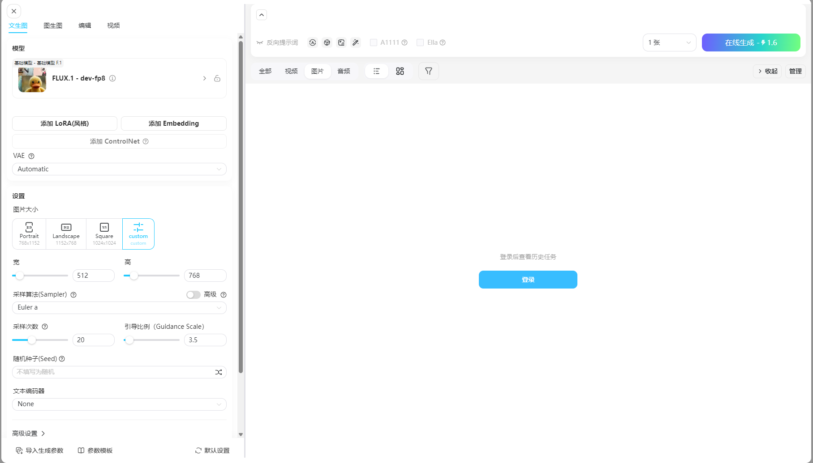Click the random seed shuffle icon
This screenshot has height=463, width=813.
(218, 372)
